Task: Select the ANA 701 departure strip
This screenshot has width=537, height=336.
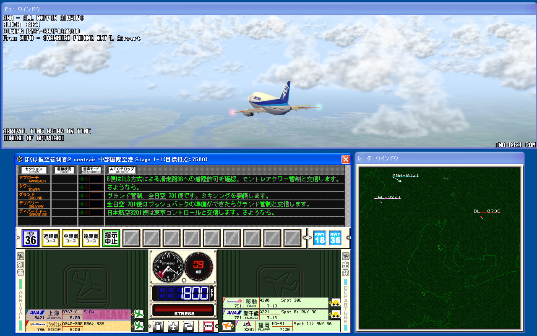Action: [276, 315]
